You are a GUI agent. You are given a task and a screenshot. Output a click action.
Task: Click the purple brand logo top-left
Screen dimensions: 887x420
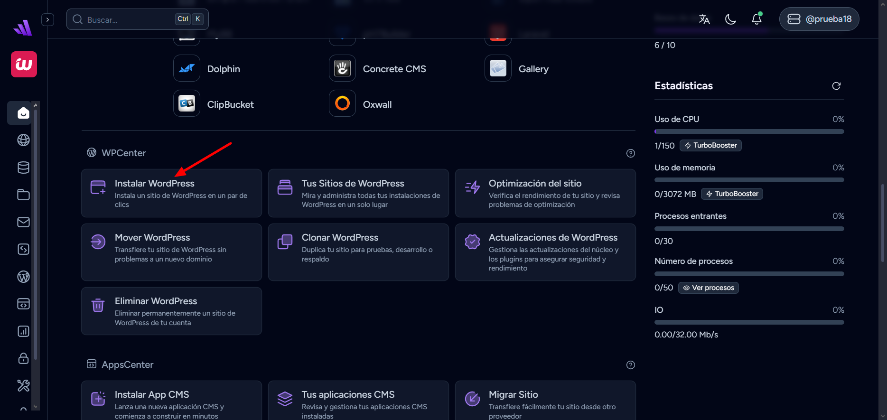coord(23,28)
